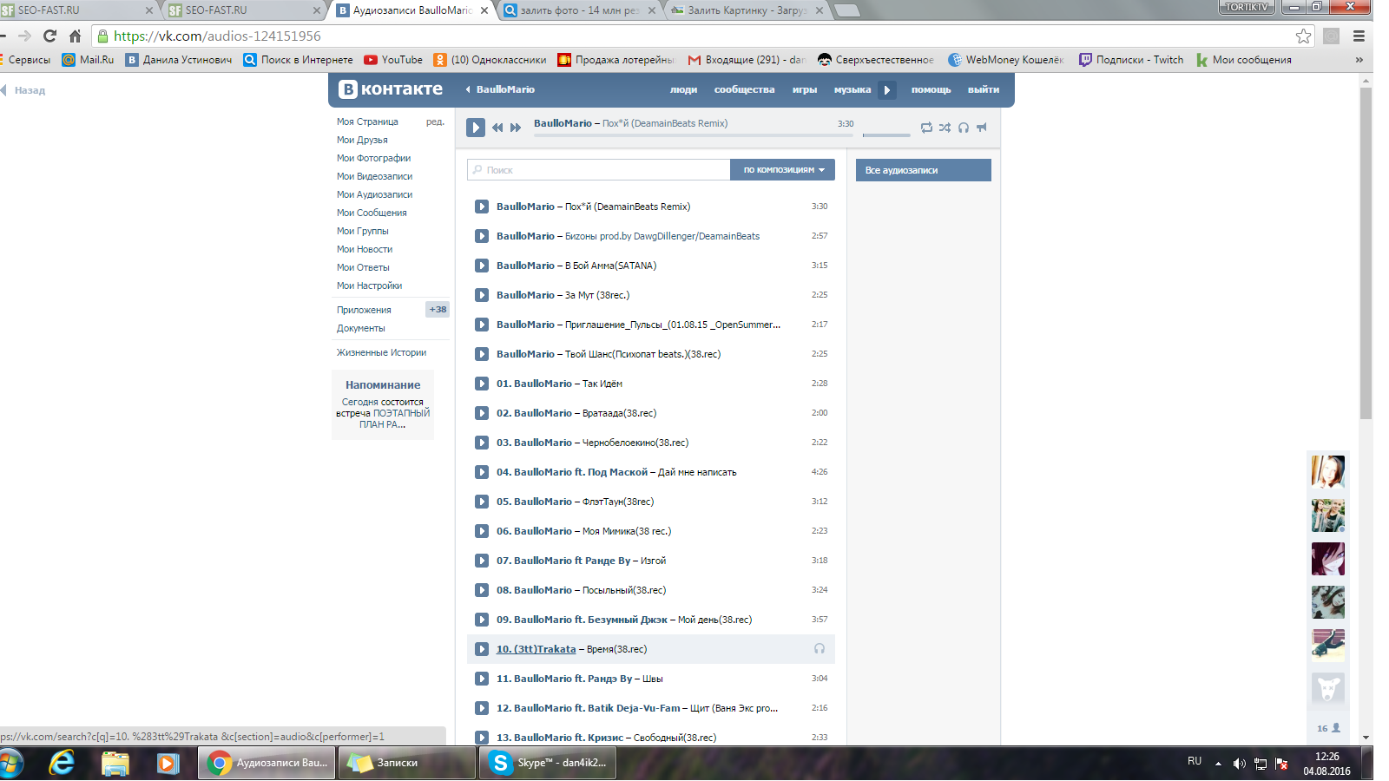Open 'Жизненные Истории' sidebar link

click(381, 352)
